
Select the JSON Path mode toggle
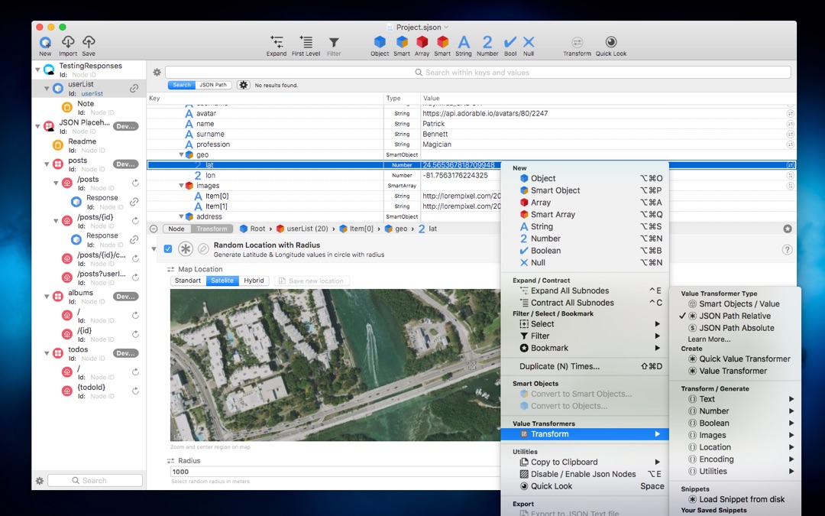point(213,85)
